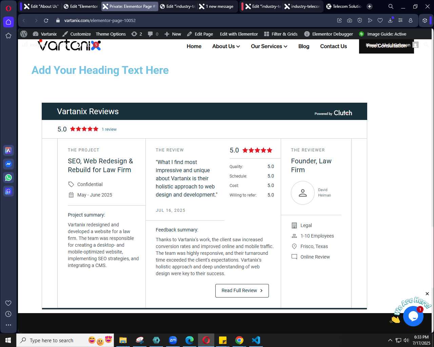Viewport: 434px width, 347px height.
Task: Open volume control in system tray
Action: (406, 340)
